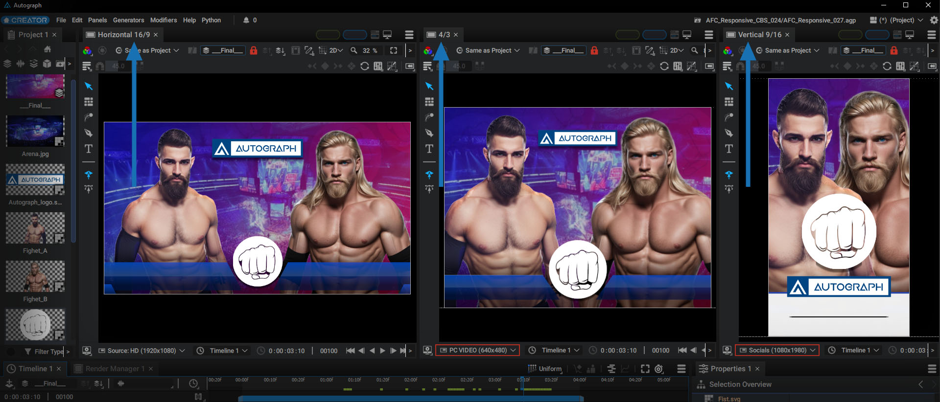Toggle split compare icon in Horizontal viewer toolbar
The image size is (940, 402).
click(192, 50)
